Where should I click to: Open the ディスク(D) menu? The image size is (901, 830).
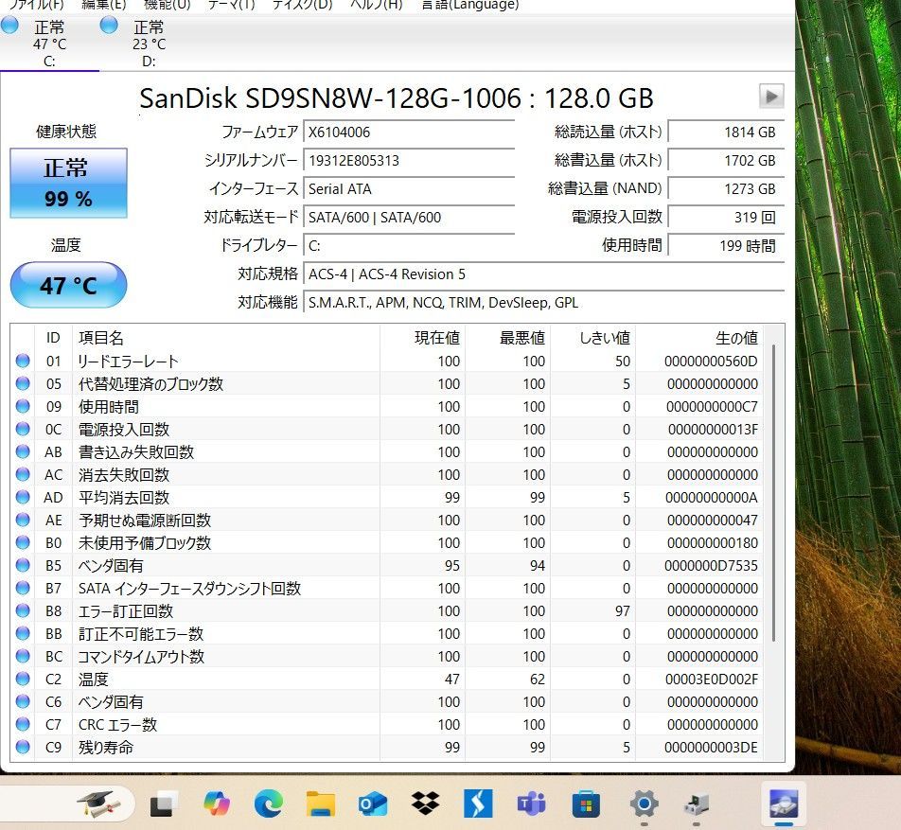point(302,5)
